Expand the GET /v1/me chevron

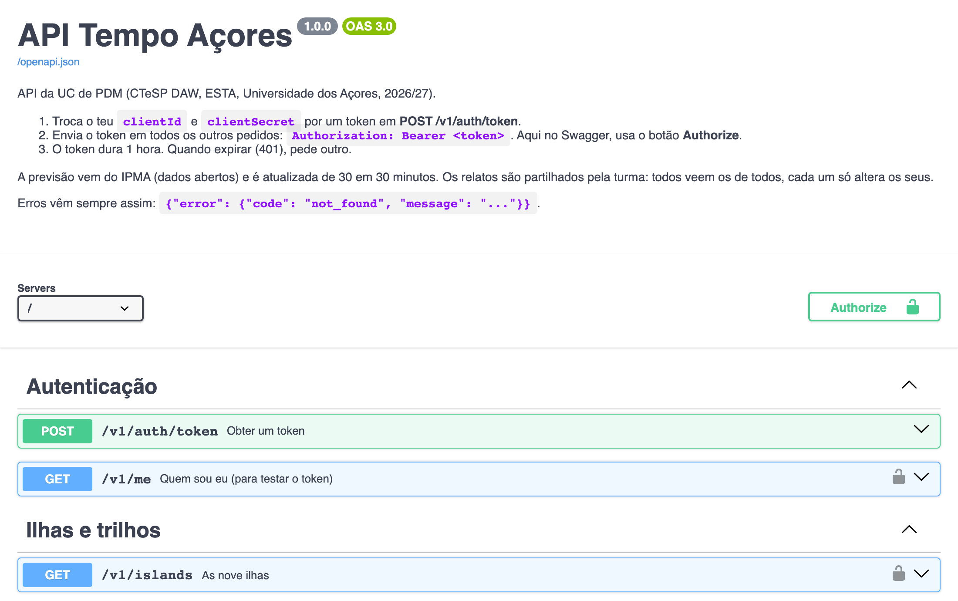coord(921,478)
